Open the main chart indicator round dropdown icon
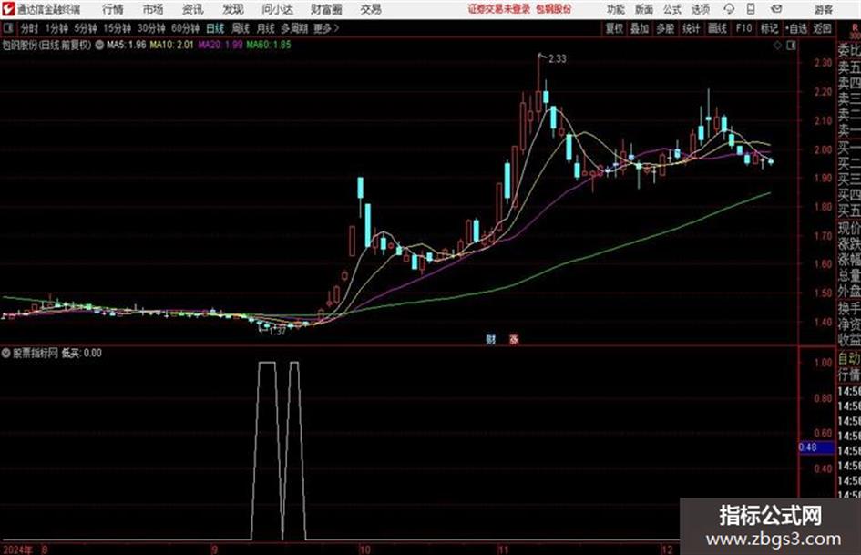 99,45
